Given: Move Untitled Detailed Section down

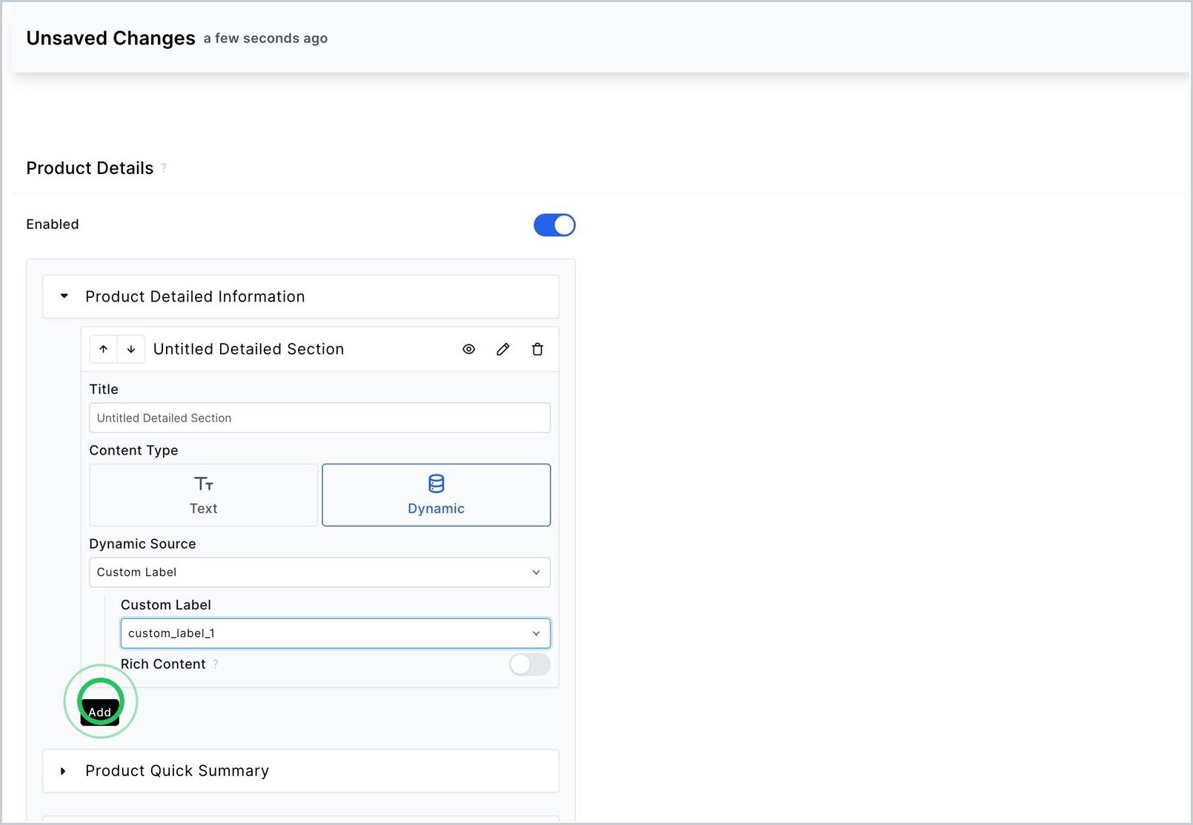Looking at the screenshot, I should 131,350.
